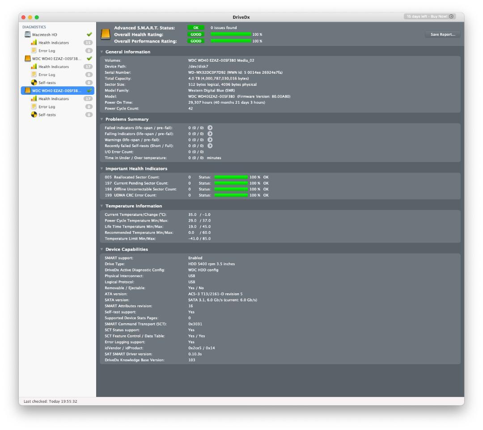Open Health Indicators under Macintosh HD
This screenshot has width=483, height=430.
tap(53, 42)
